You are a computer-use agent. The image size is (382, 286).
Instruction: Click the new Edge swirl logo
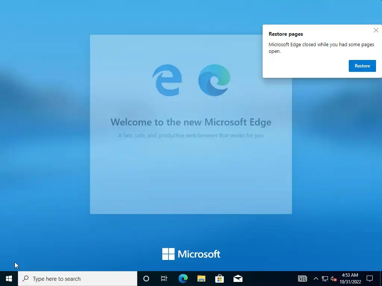214,80
